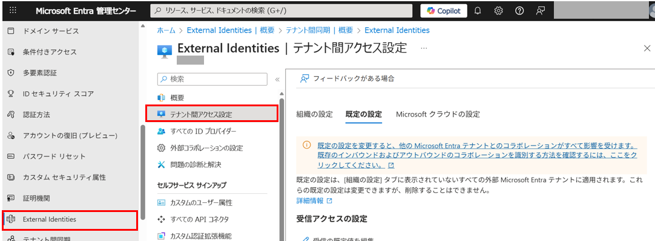This screenshot has height=241, width=655.
Task: Click the last External Identities breadcrumb
Action: (x=397, y=30)
